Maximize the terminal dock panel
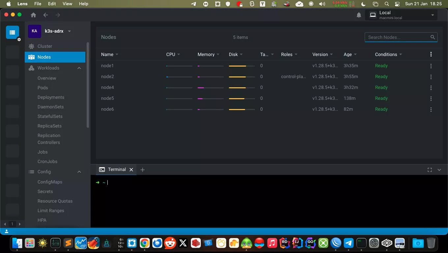448x253 pixels. (x=430, y=170)
